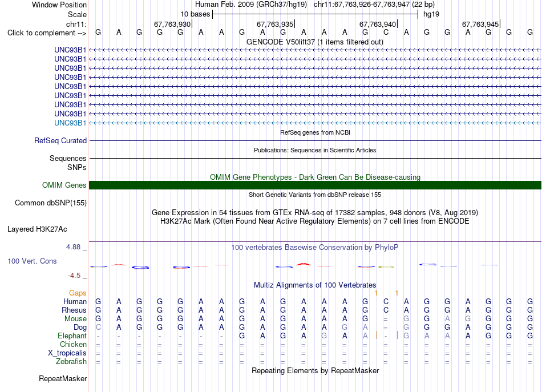The image size is (542, 392).
Task: Click the RepeatMasker track label
Action: click(x=63, y=378)
